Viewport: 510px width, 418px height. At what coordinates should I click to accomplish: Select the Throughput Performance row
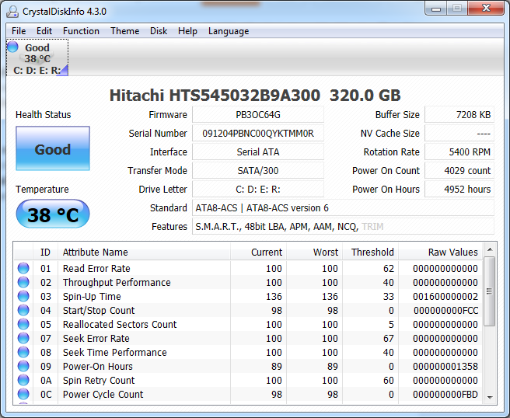click(248, 282)
